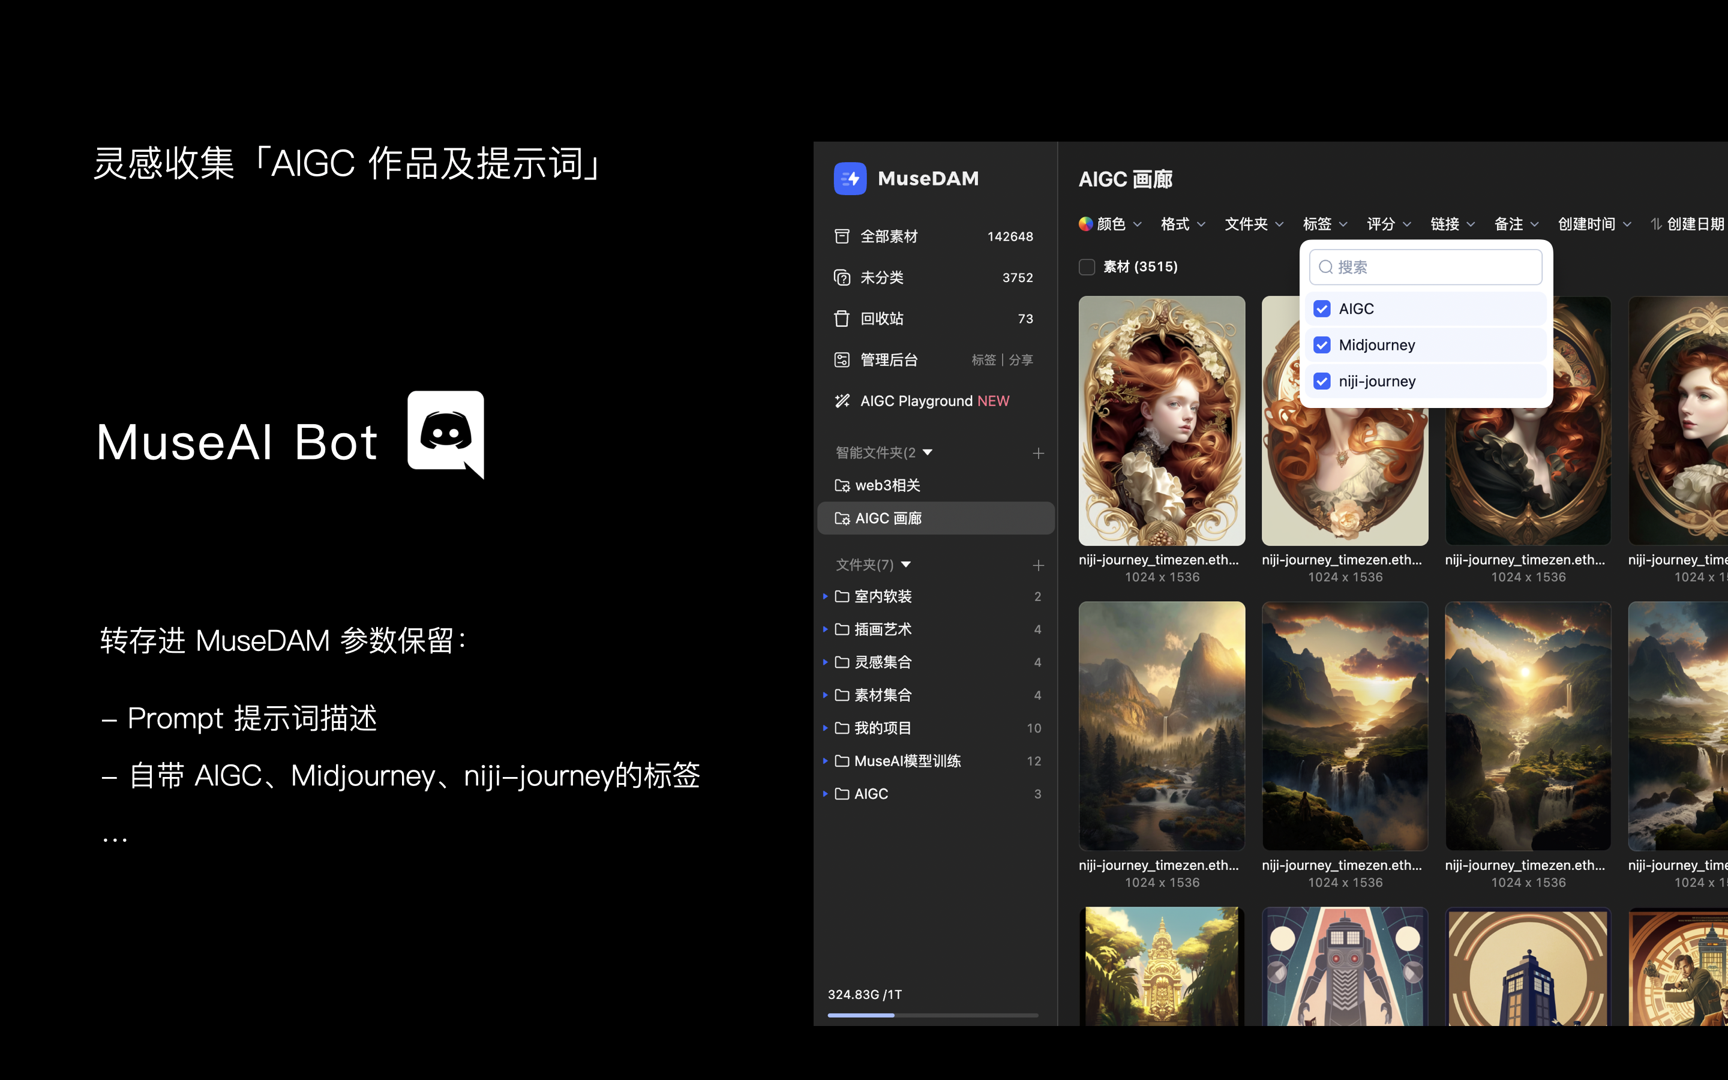Open the first mountain landscape thumbnail
This screenshot has height=1080, width=1728.
(1162, 726)
